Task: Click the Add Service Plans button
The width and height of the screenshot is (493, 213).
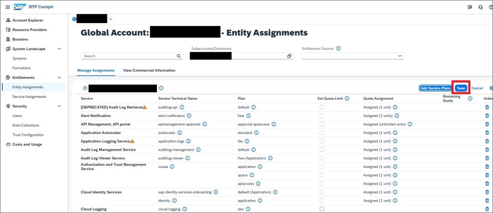Action: [435, 88]
